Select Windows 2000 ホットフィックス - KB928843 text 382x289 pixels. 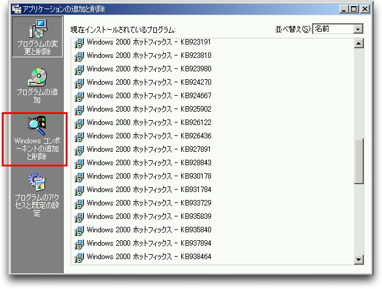[x=149, y=163]
